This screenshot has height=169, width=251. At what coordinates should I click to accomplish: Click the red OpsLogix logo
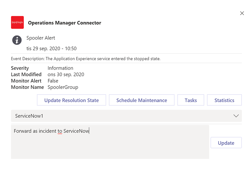(x=17, y=22)
